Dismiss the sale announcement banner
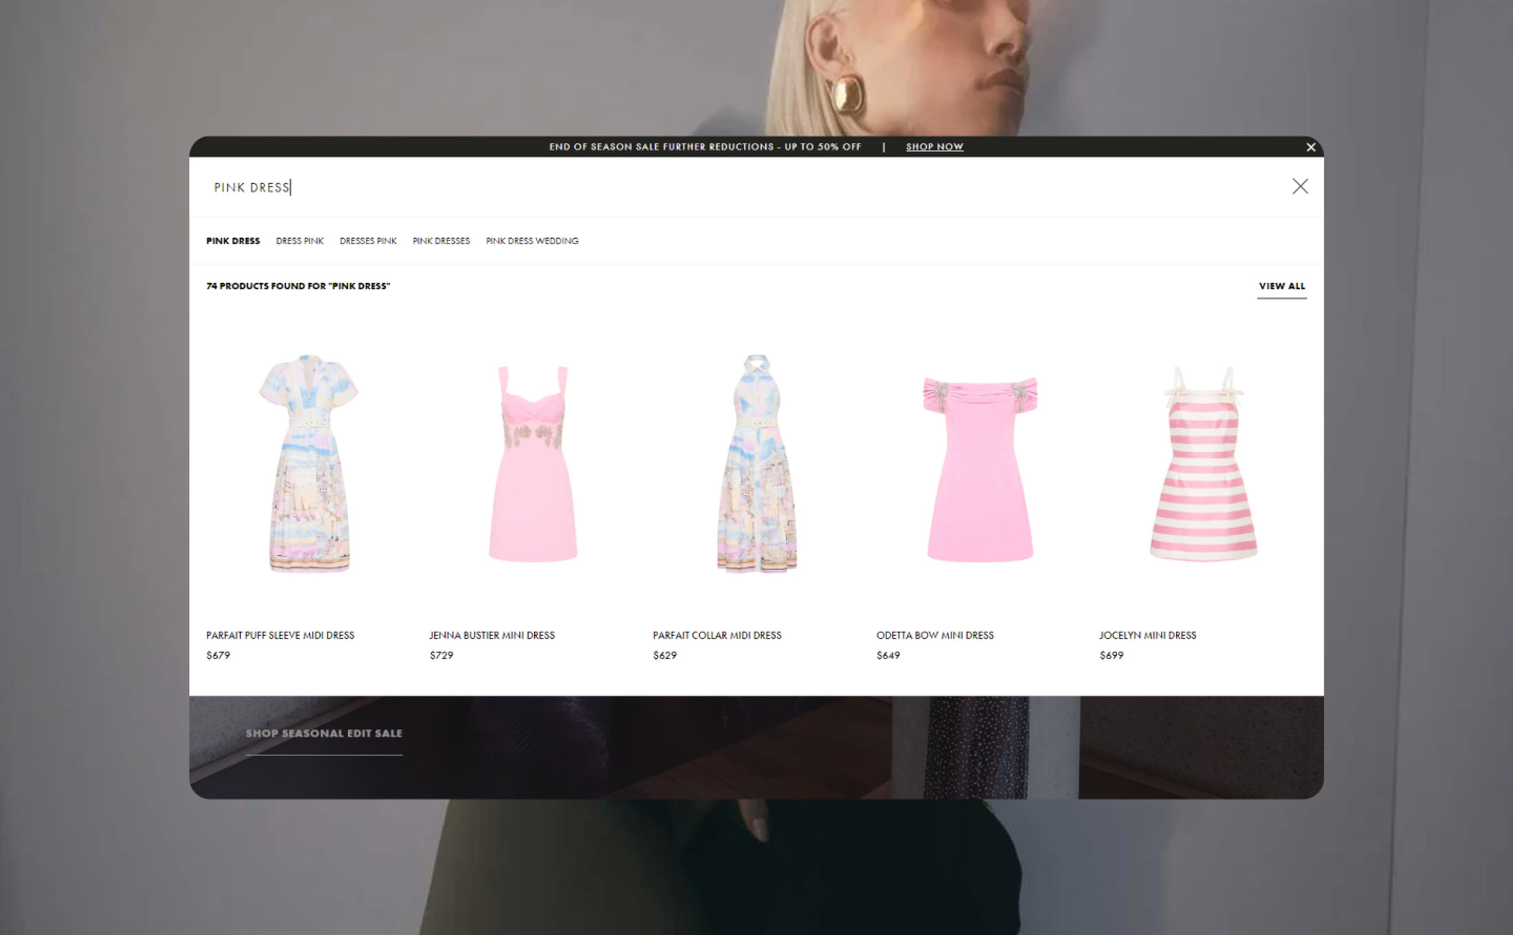Image resolution: width=1513 pixels, height=935 pixels. click(1310, 147)
